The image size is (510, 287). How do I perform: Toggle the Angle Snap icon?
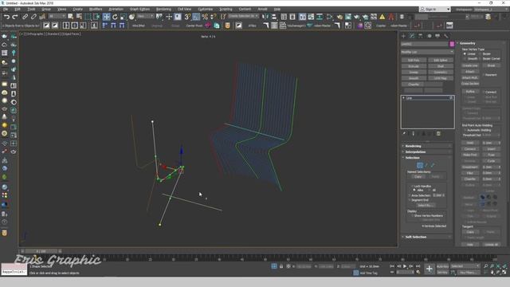pyautogui.click(x=196, y=17)
